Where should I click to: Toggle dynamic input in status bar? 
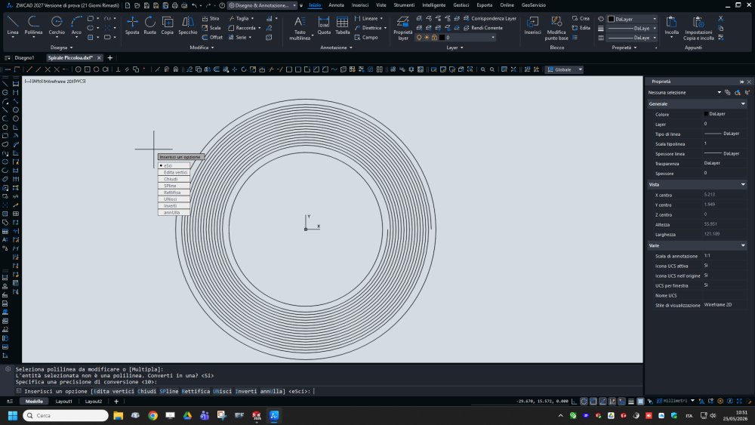pyautogui.click(x=621, y=401)
